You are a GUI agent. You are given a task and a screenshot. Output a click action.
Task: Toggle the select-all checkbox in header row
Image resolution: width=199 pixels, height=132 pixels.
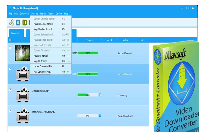[x=10, y=40]
